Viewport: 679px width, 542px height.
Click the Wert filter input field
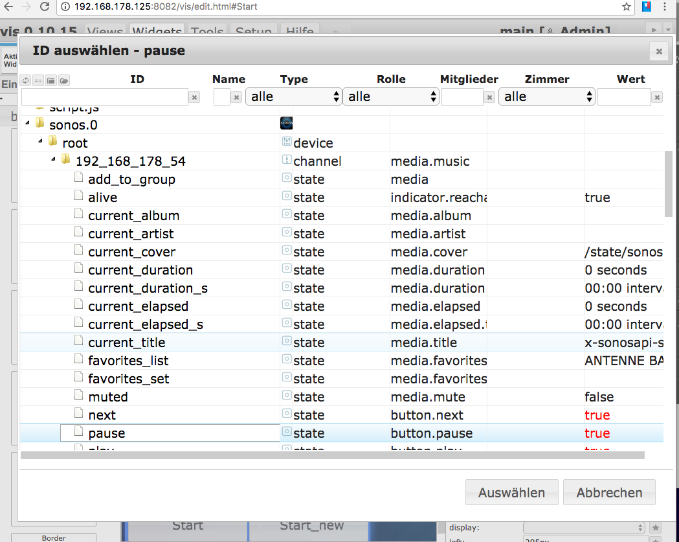[x=624, y=97]
